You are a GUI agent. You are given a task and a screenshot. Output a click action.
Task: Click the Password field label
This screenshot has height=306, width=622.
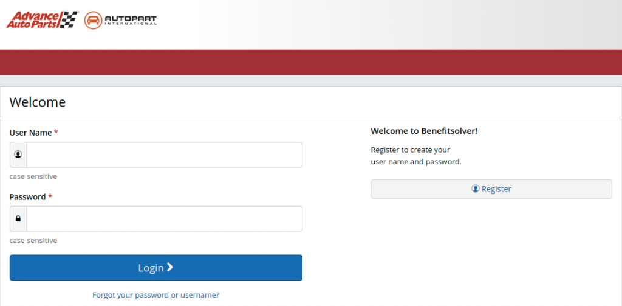point(27,196)
